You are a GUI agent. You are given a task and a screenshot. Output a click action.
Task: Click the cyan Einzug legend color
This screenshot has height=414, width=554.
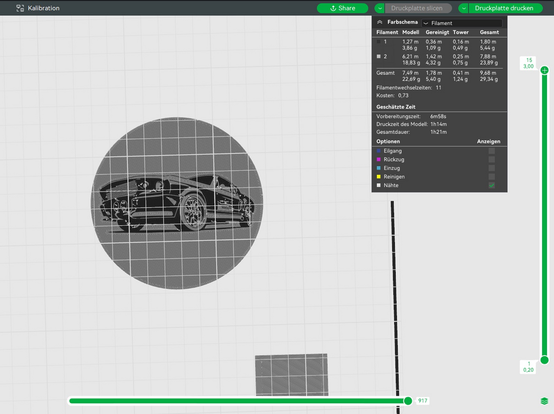[x=379, y=168]
